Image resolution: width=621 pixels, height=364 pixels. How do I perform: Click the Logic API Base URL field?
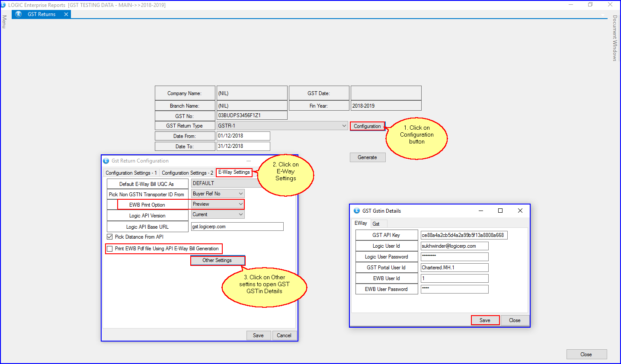pos(237,227)
